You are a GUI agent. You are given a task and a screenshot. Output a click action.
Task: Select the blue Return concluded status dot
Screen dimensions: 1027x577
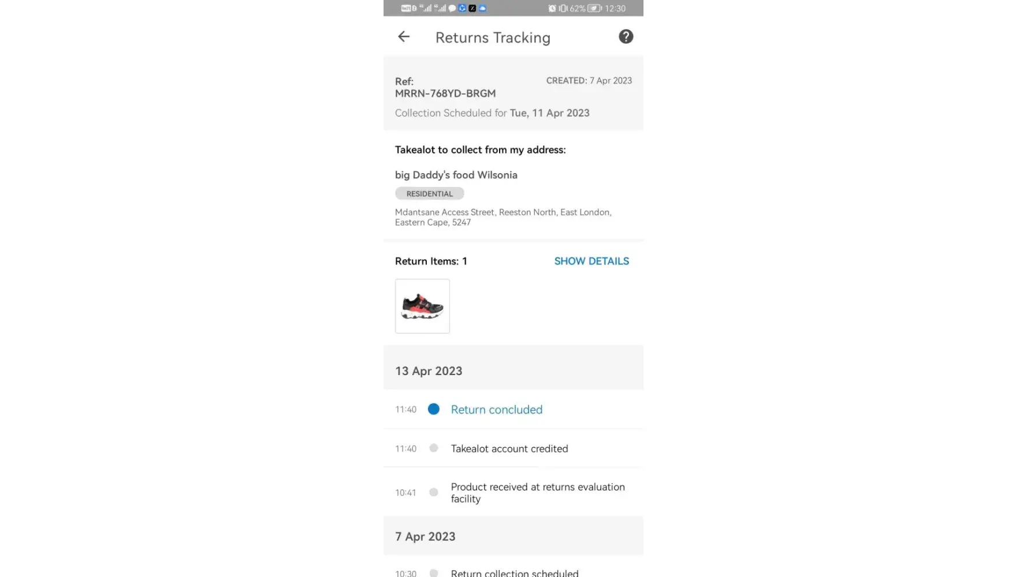click(x=434, y=409)
